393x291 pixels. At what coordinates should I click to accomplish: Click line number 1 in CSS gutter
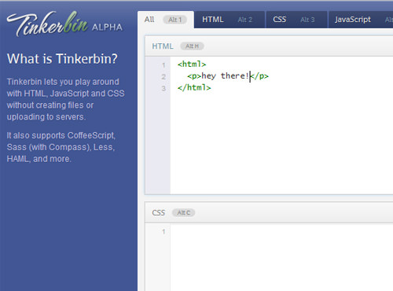(163, 231)
